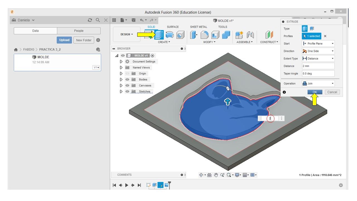Open the MODIFY menu
The image size is (357, 201).
pos(209,42)
